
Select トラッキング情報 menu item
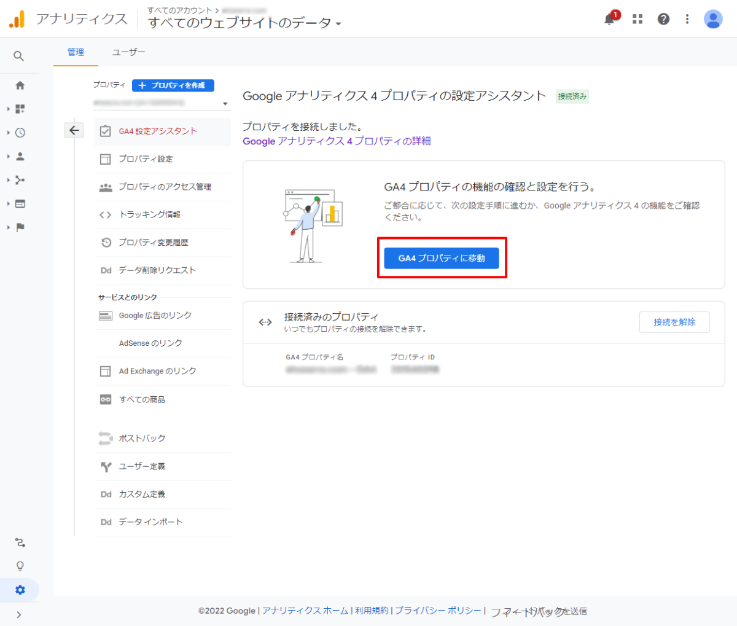point(163,214)
